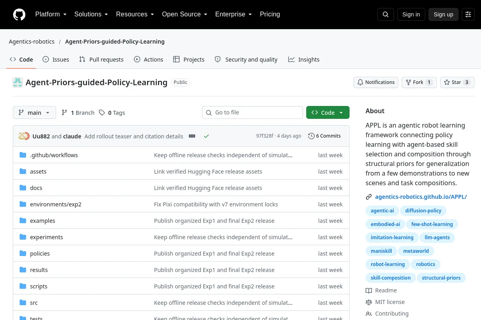
Task: Click the repository avatar image
Action: tap(18, 82)
